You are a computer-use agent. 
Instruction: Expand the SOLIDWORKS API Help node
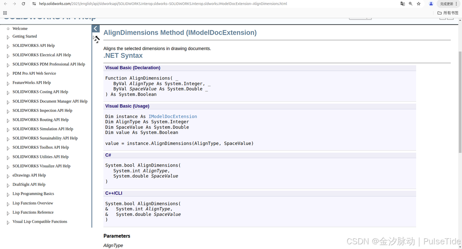8,47
